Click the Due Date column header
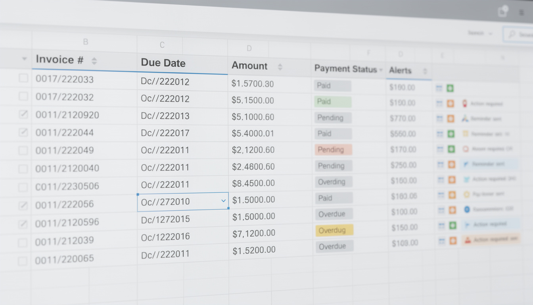The height and width of the screenshot is (305, 533). point(163,63)
